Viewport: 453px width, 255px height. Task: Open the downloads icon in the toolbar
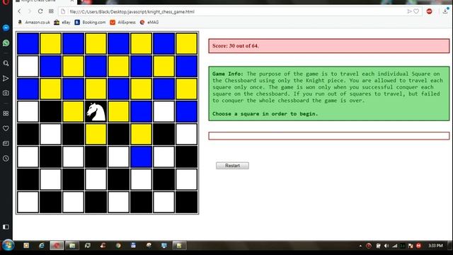(445, 11)
